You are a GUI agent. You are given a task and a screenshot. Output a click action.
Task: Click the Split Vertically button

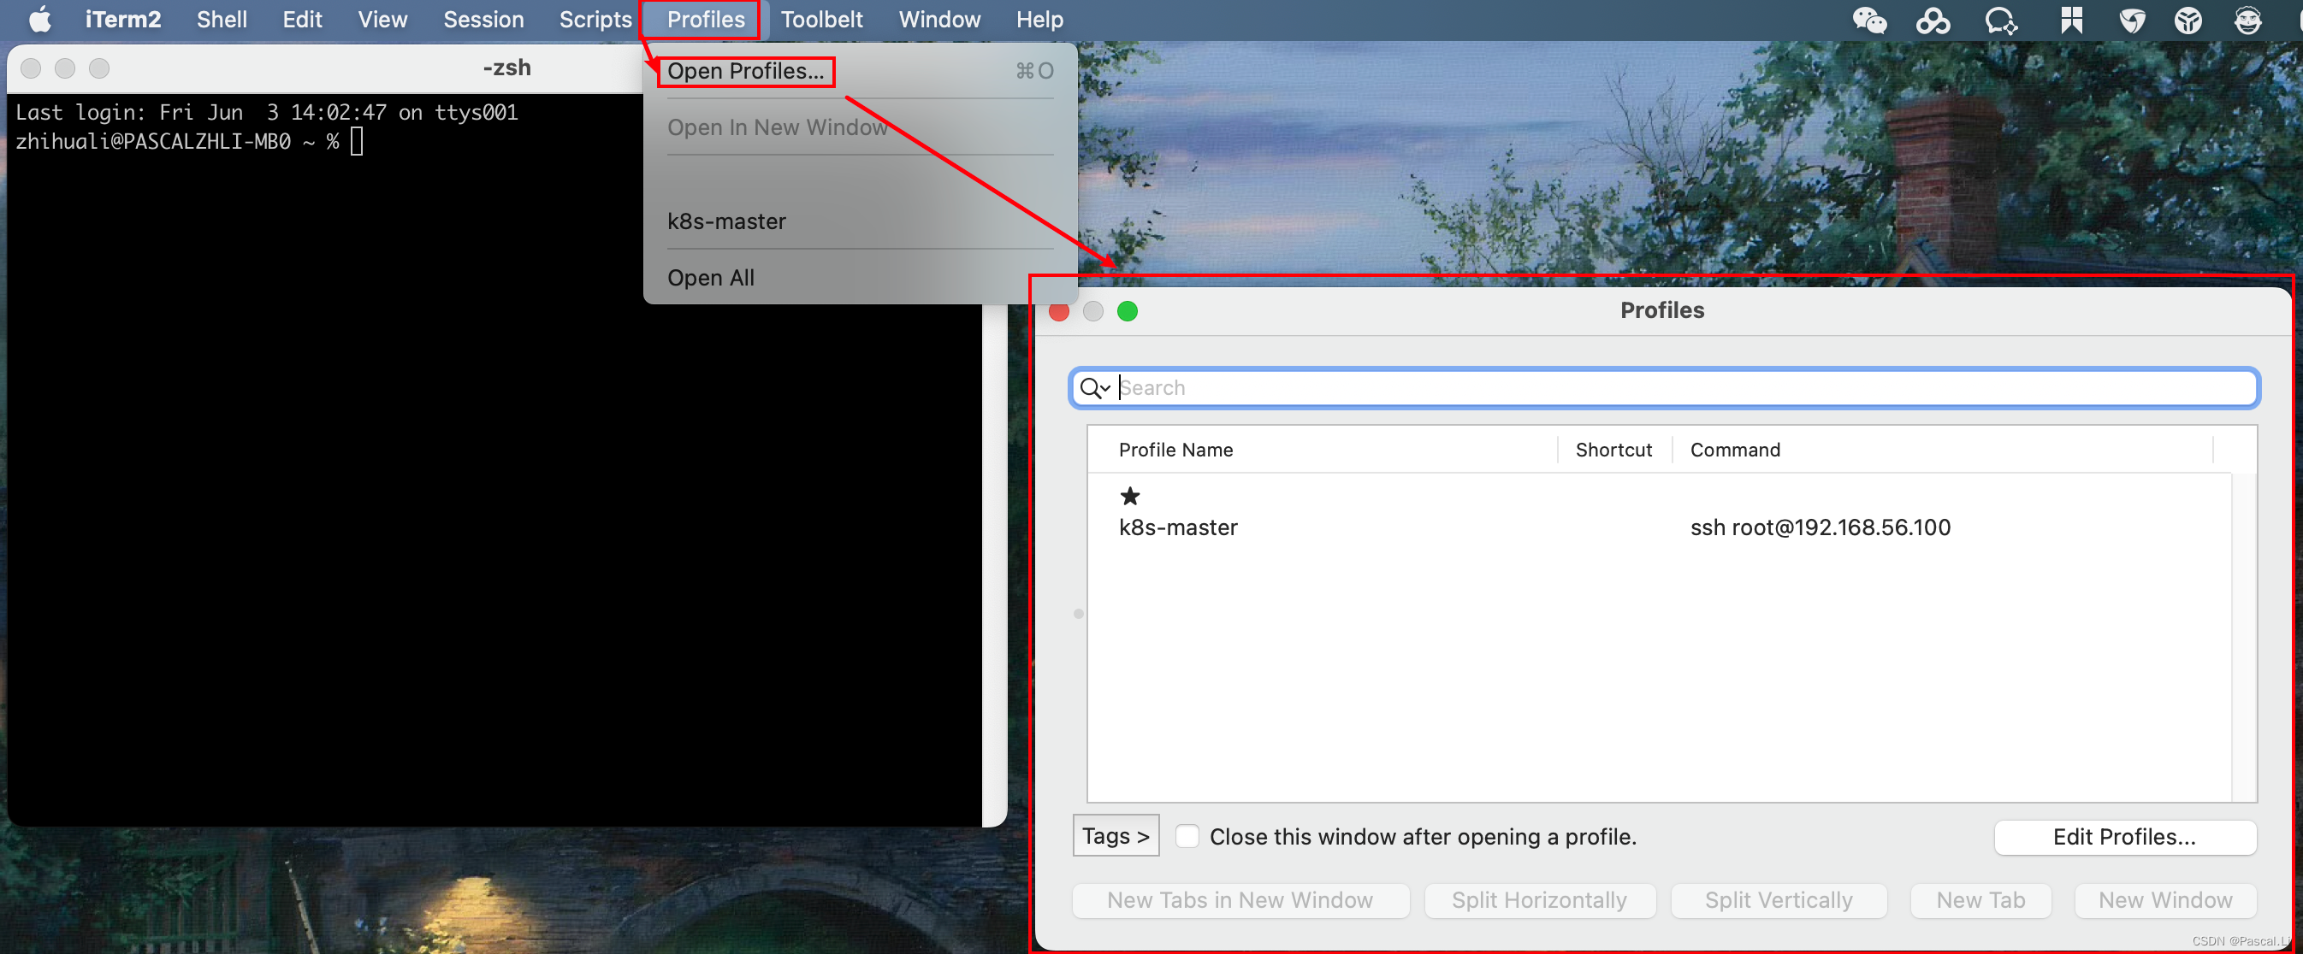[x=1779, y=900]
